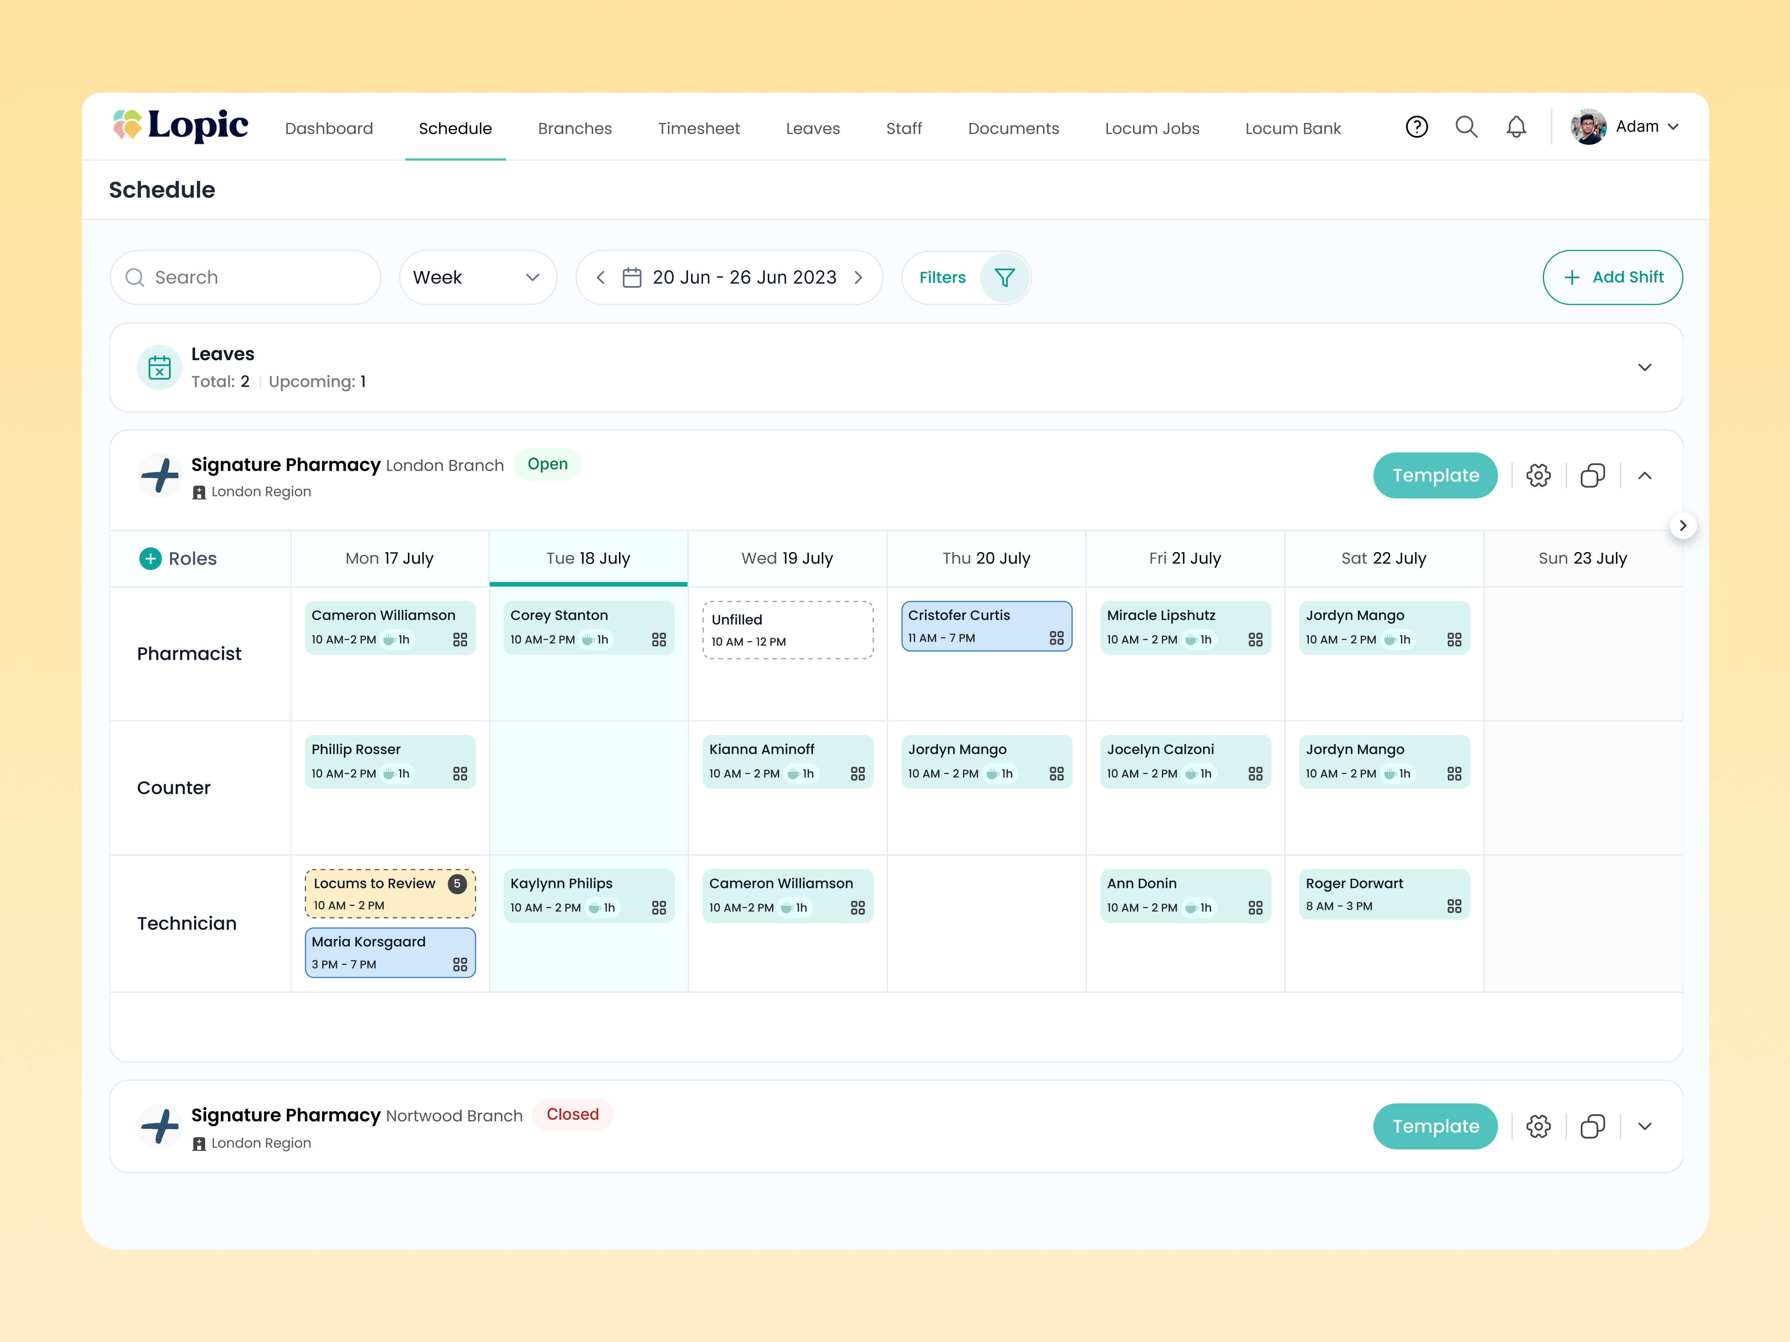The image size is (1790, 1342).
Task: Open settings gear for Nortwood Branch
Action: pos(1538,1126)
